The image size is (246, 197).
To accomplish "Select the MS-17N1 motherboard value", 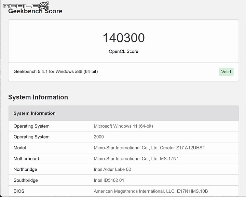I will 136,159.
